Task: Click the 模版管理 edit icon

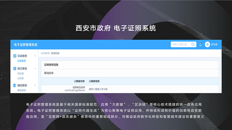Action: (x=15, y=85)
